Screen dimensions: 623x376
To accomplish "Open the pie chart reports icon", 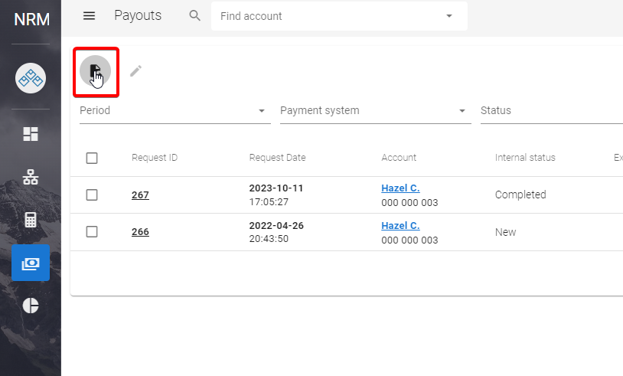I will pyautogui.click(x=31, y=305).
